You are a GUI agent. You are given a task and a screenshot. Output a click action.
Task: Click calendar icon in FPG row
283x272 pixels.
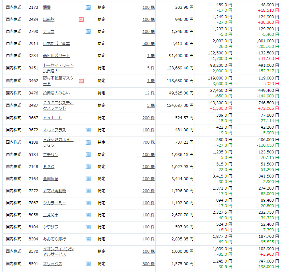coord(88,167)
